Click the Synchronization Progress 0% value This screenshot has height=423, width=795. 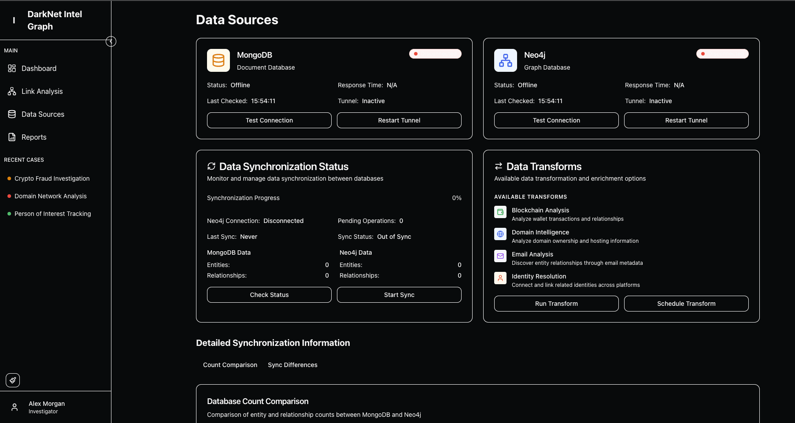pos(457,198)
